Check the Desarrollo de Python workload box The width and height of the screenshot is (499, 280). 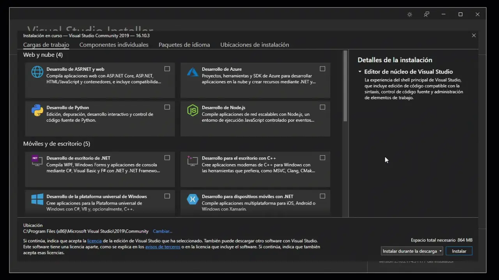click(x=167, y=107)
